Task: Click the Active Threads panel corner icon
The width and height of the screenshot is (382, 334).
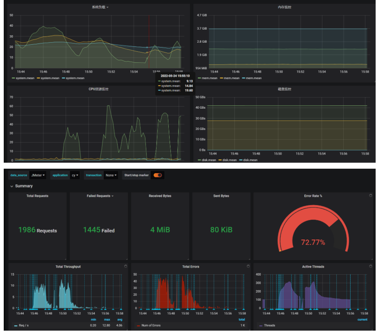Action: tap(370, 266)
